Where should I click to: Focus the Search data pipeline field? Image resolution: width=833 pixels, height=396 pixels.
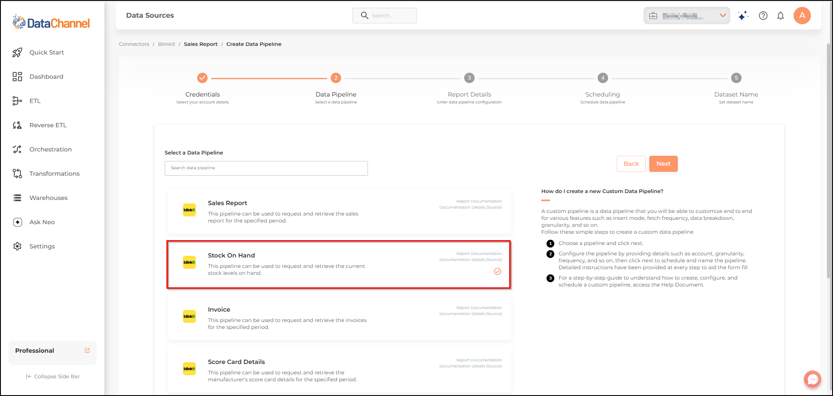point(266,168)
